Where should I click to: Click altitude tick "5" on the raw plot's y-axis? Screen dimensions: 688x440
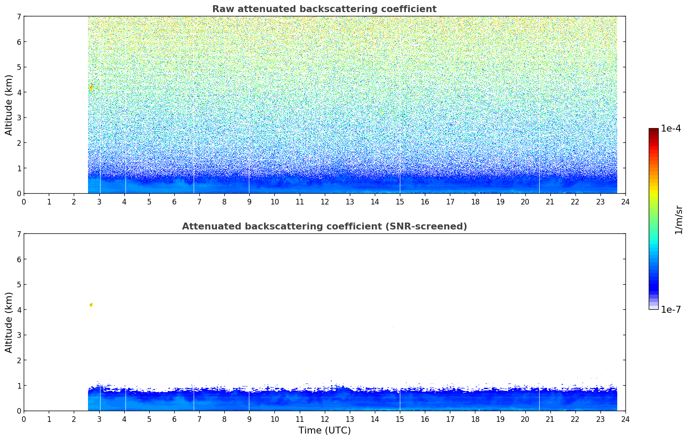pyautogui.click(x=19, y=67)
